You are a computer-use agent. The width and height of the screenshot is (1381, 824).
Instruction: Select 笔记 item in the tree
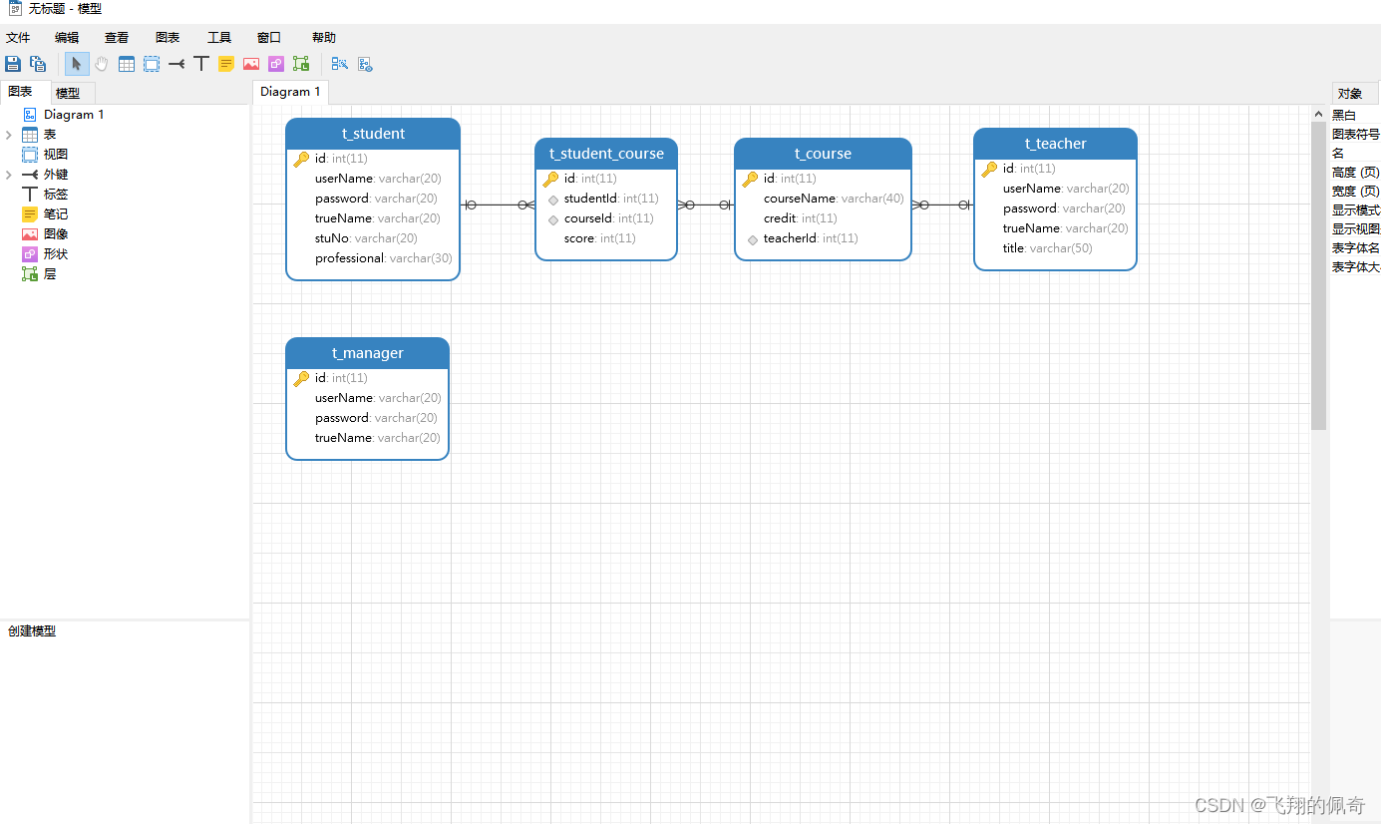(56, 214)
